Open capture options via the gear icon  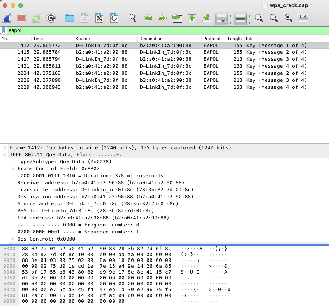51,18
